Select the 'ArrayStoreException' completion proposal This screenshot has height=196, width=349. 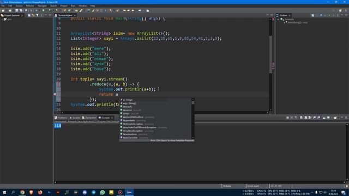pos(155,131)
